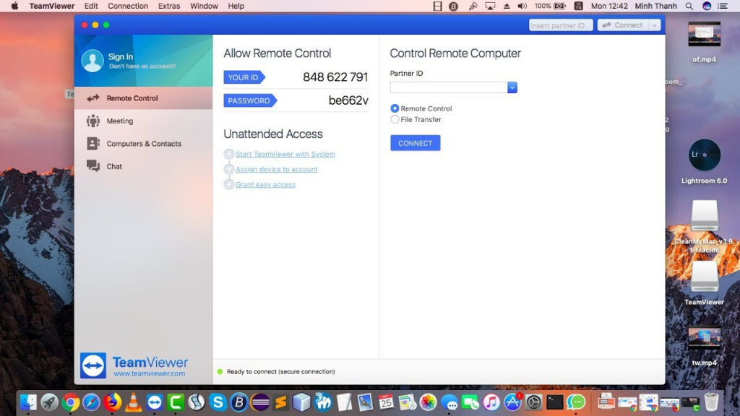The height and width of the screenshot is (416, 740).
Task: Open the Extras menu
Action: click(x=169, y=6)
